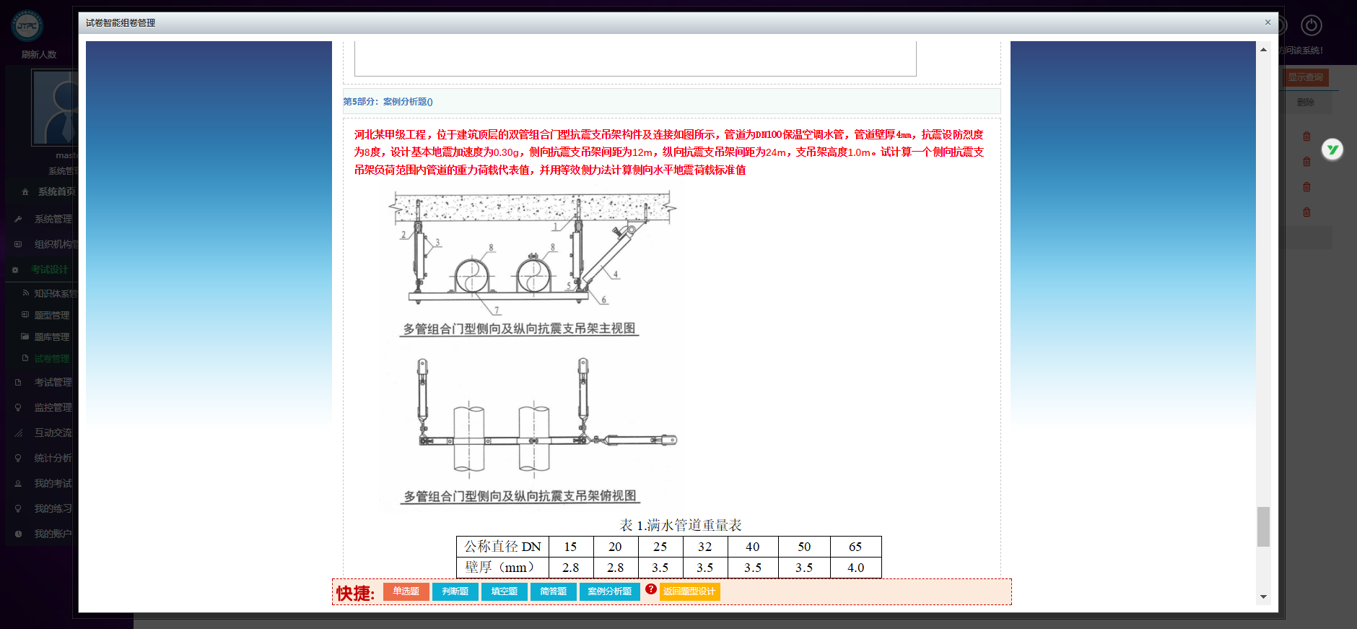Click the scrollbar down arrow in dialog
The height and width of the screenshot is (629, 1357).
(1263, 597)
